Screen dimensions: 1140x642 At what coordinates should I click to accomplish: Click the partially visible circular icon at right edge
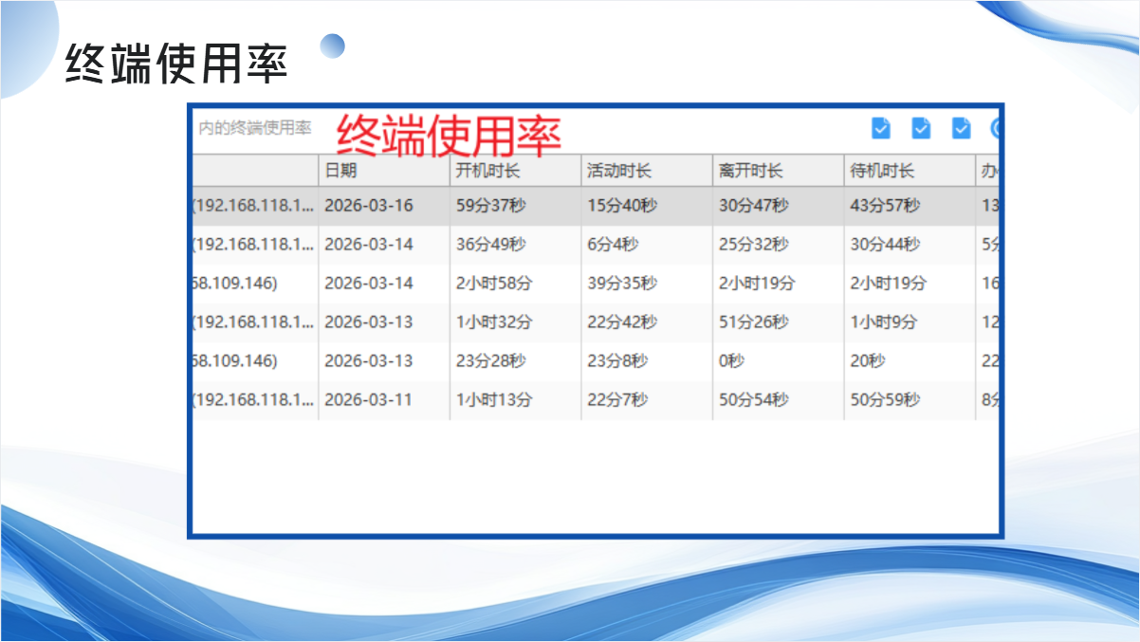pyautogui.click(x=995, y=128)
